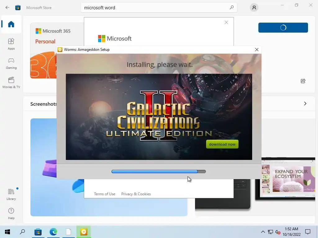Share this Microsoft 365 product
Viewport: 318px width, 238px height.
tap(303, 81)
